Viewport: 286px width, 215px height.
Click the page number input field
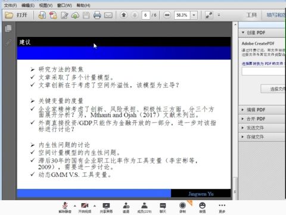[x=145, y=15]
